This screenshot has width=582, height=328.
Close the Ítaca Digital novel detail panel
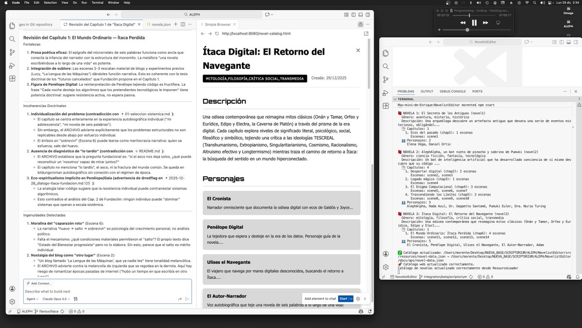(358, 50)
